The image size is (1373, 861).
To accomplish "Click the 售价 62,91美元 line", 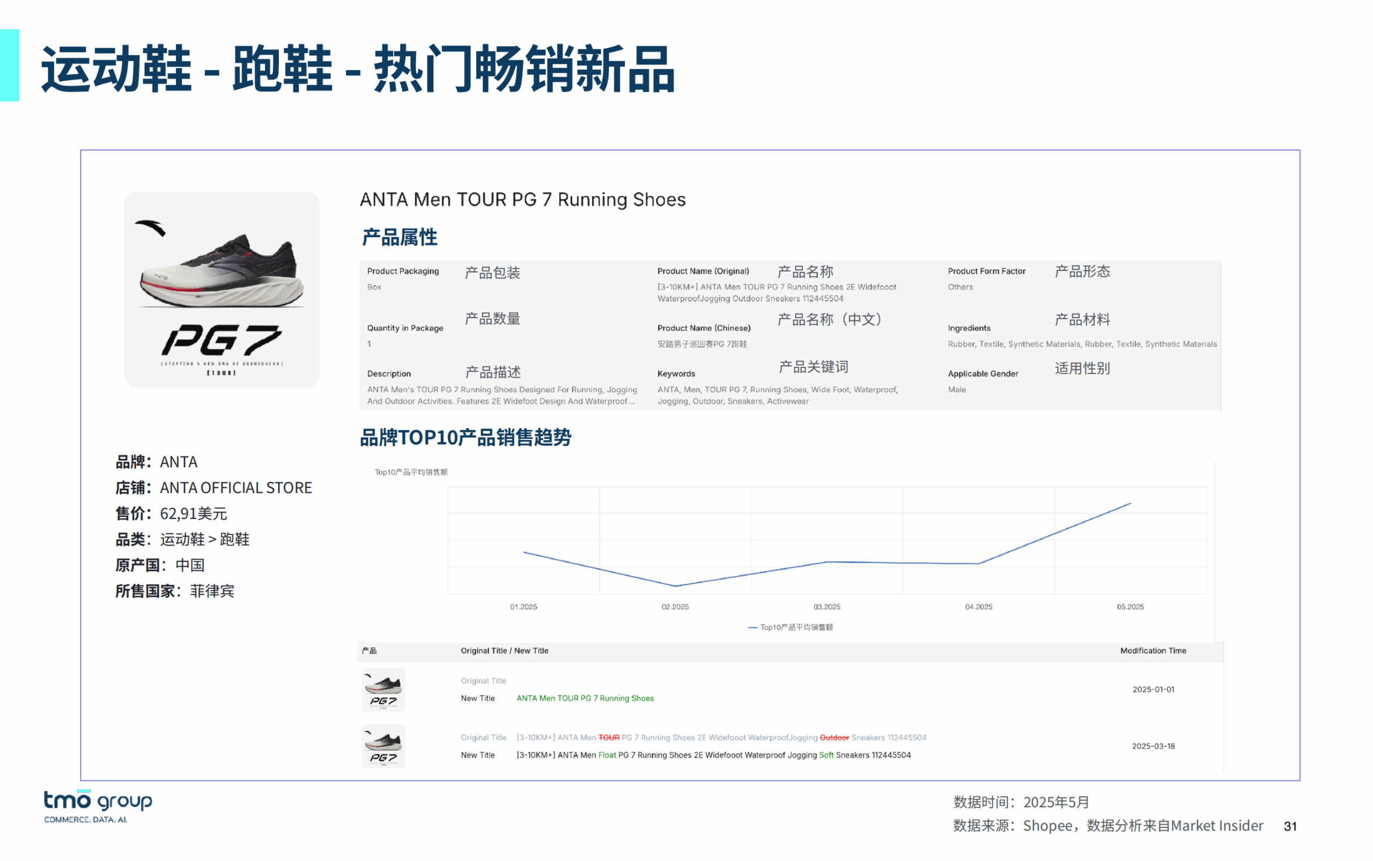I will coord(171,513).
